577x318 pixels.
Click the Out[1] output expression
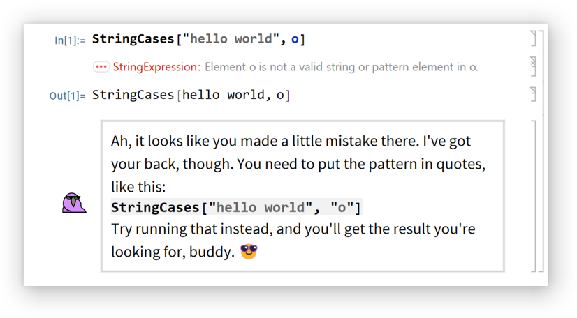pyautogui.click(x=190, y=95)
